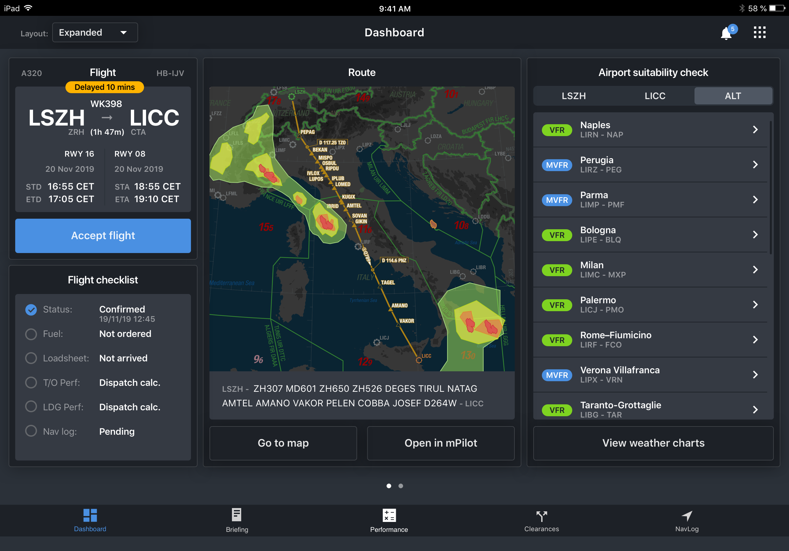Image resolution: width=789 pixels, height=551 pixels.
Task: Expand the Naples LIRN airport row
Action: [x=650, y=130]
